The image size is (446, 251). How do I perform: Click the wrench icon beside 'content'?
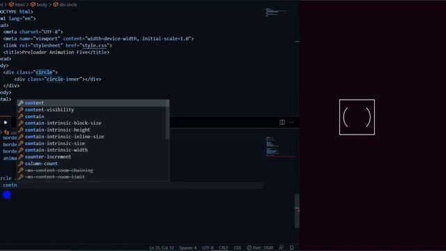(21, 103)
